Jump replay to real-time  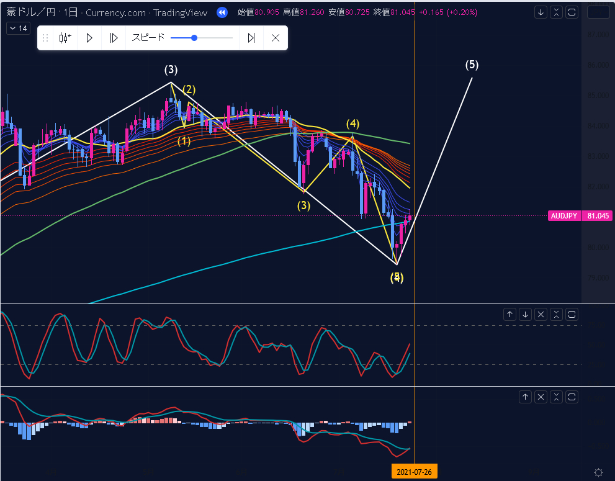251,38
